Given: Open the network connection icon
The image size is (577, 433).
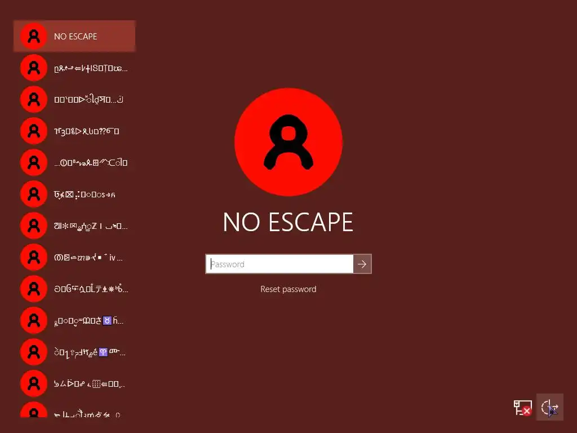Looking at the screenshot, I should click(522, 408).
